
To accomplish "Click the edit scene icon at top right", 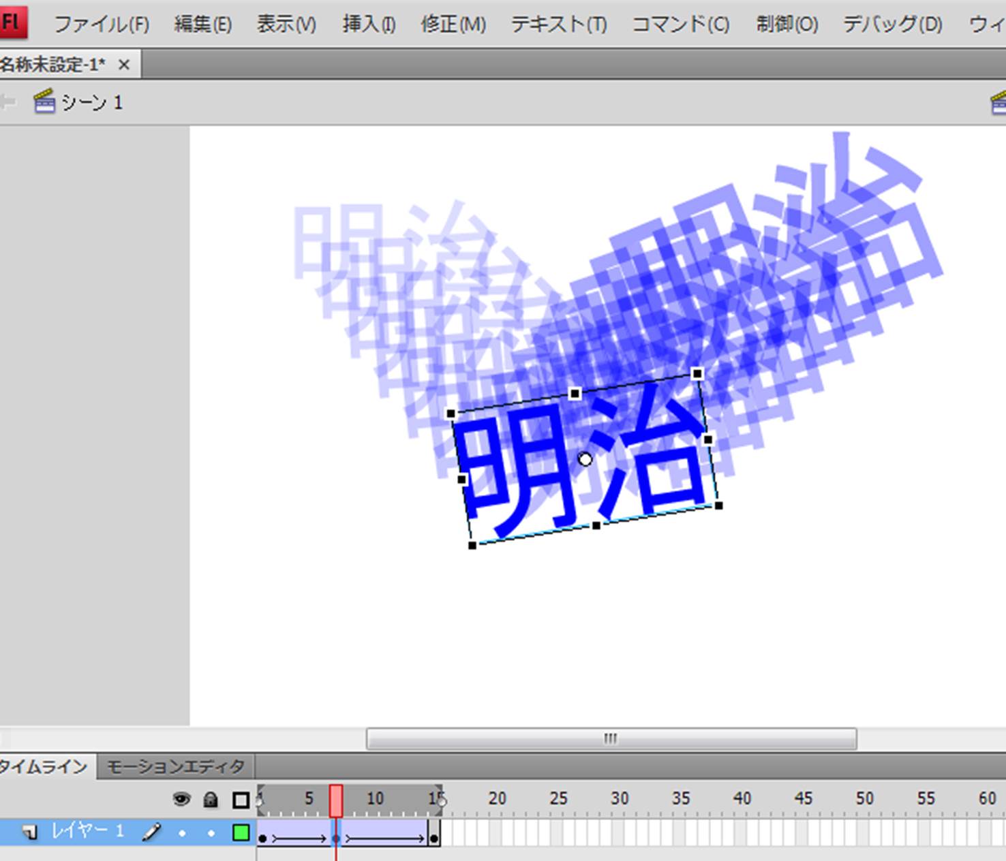I will coord(998,103).
